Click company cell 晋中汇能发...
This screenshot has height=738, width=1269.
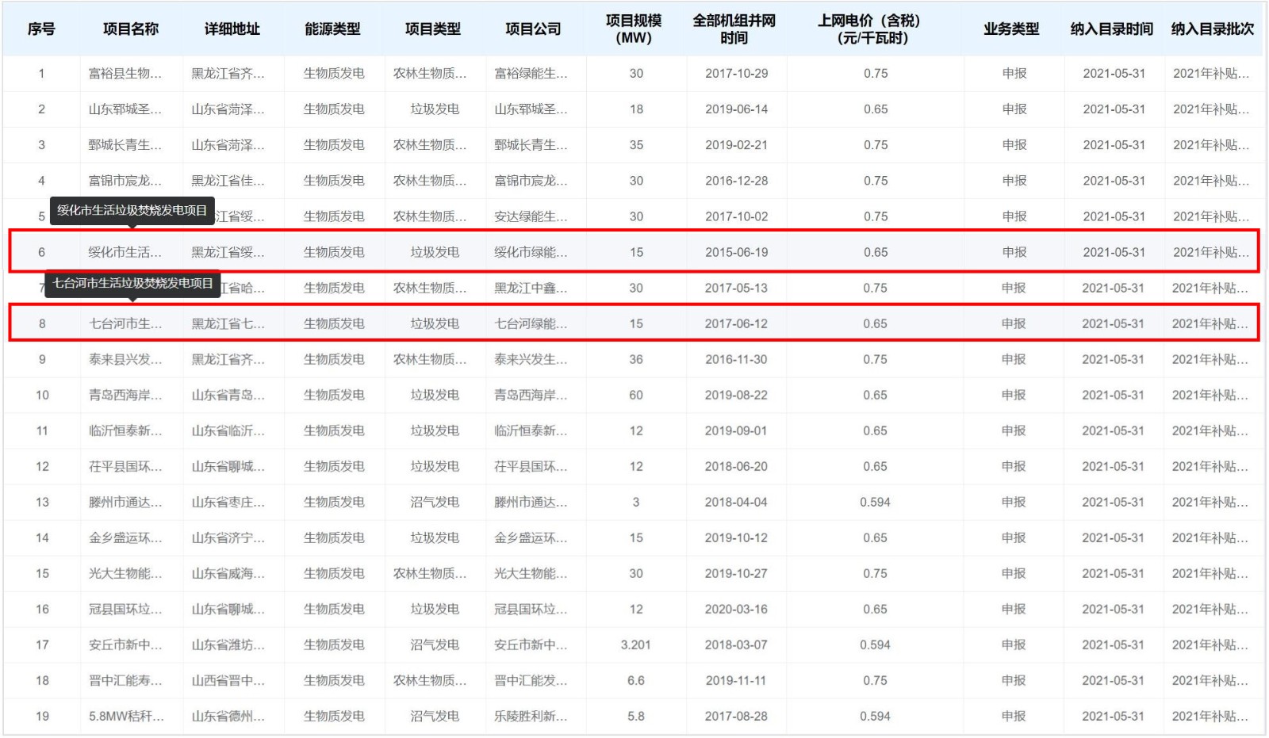(531, 680)
